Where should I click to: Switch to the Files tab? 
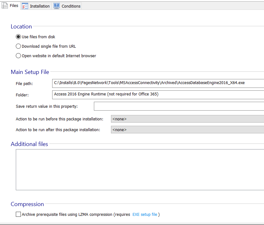[14, 6]
